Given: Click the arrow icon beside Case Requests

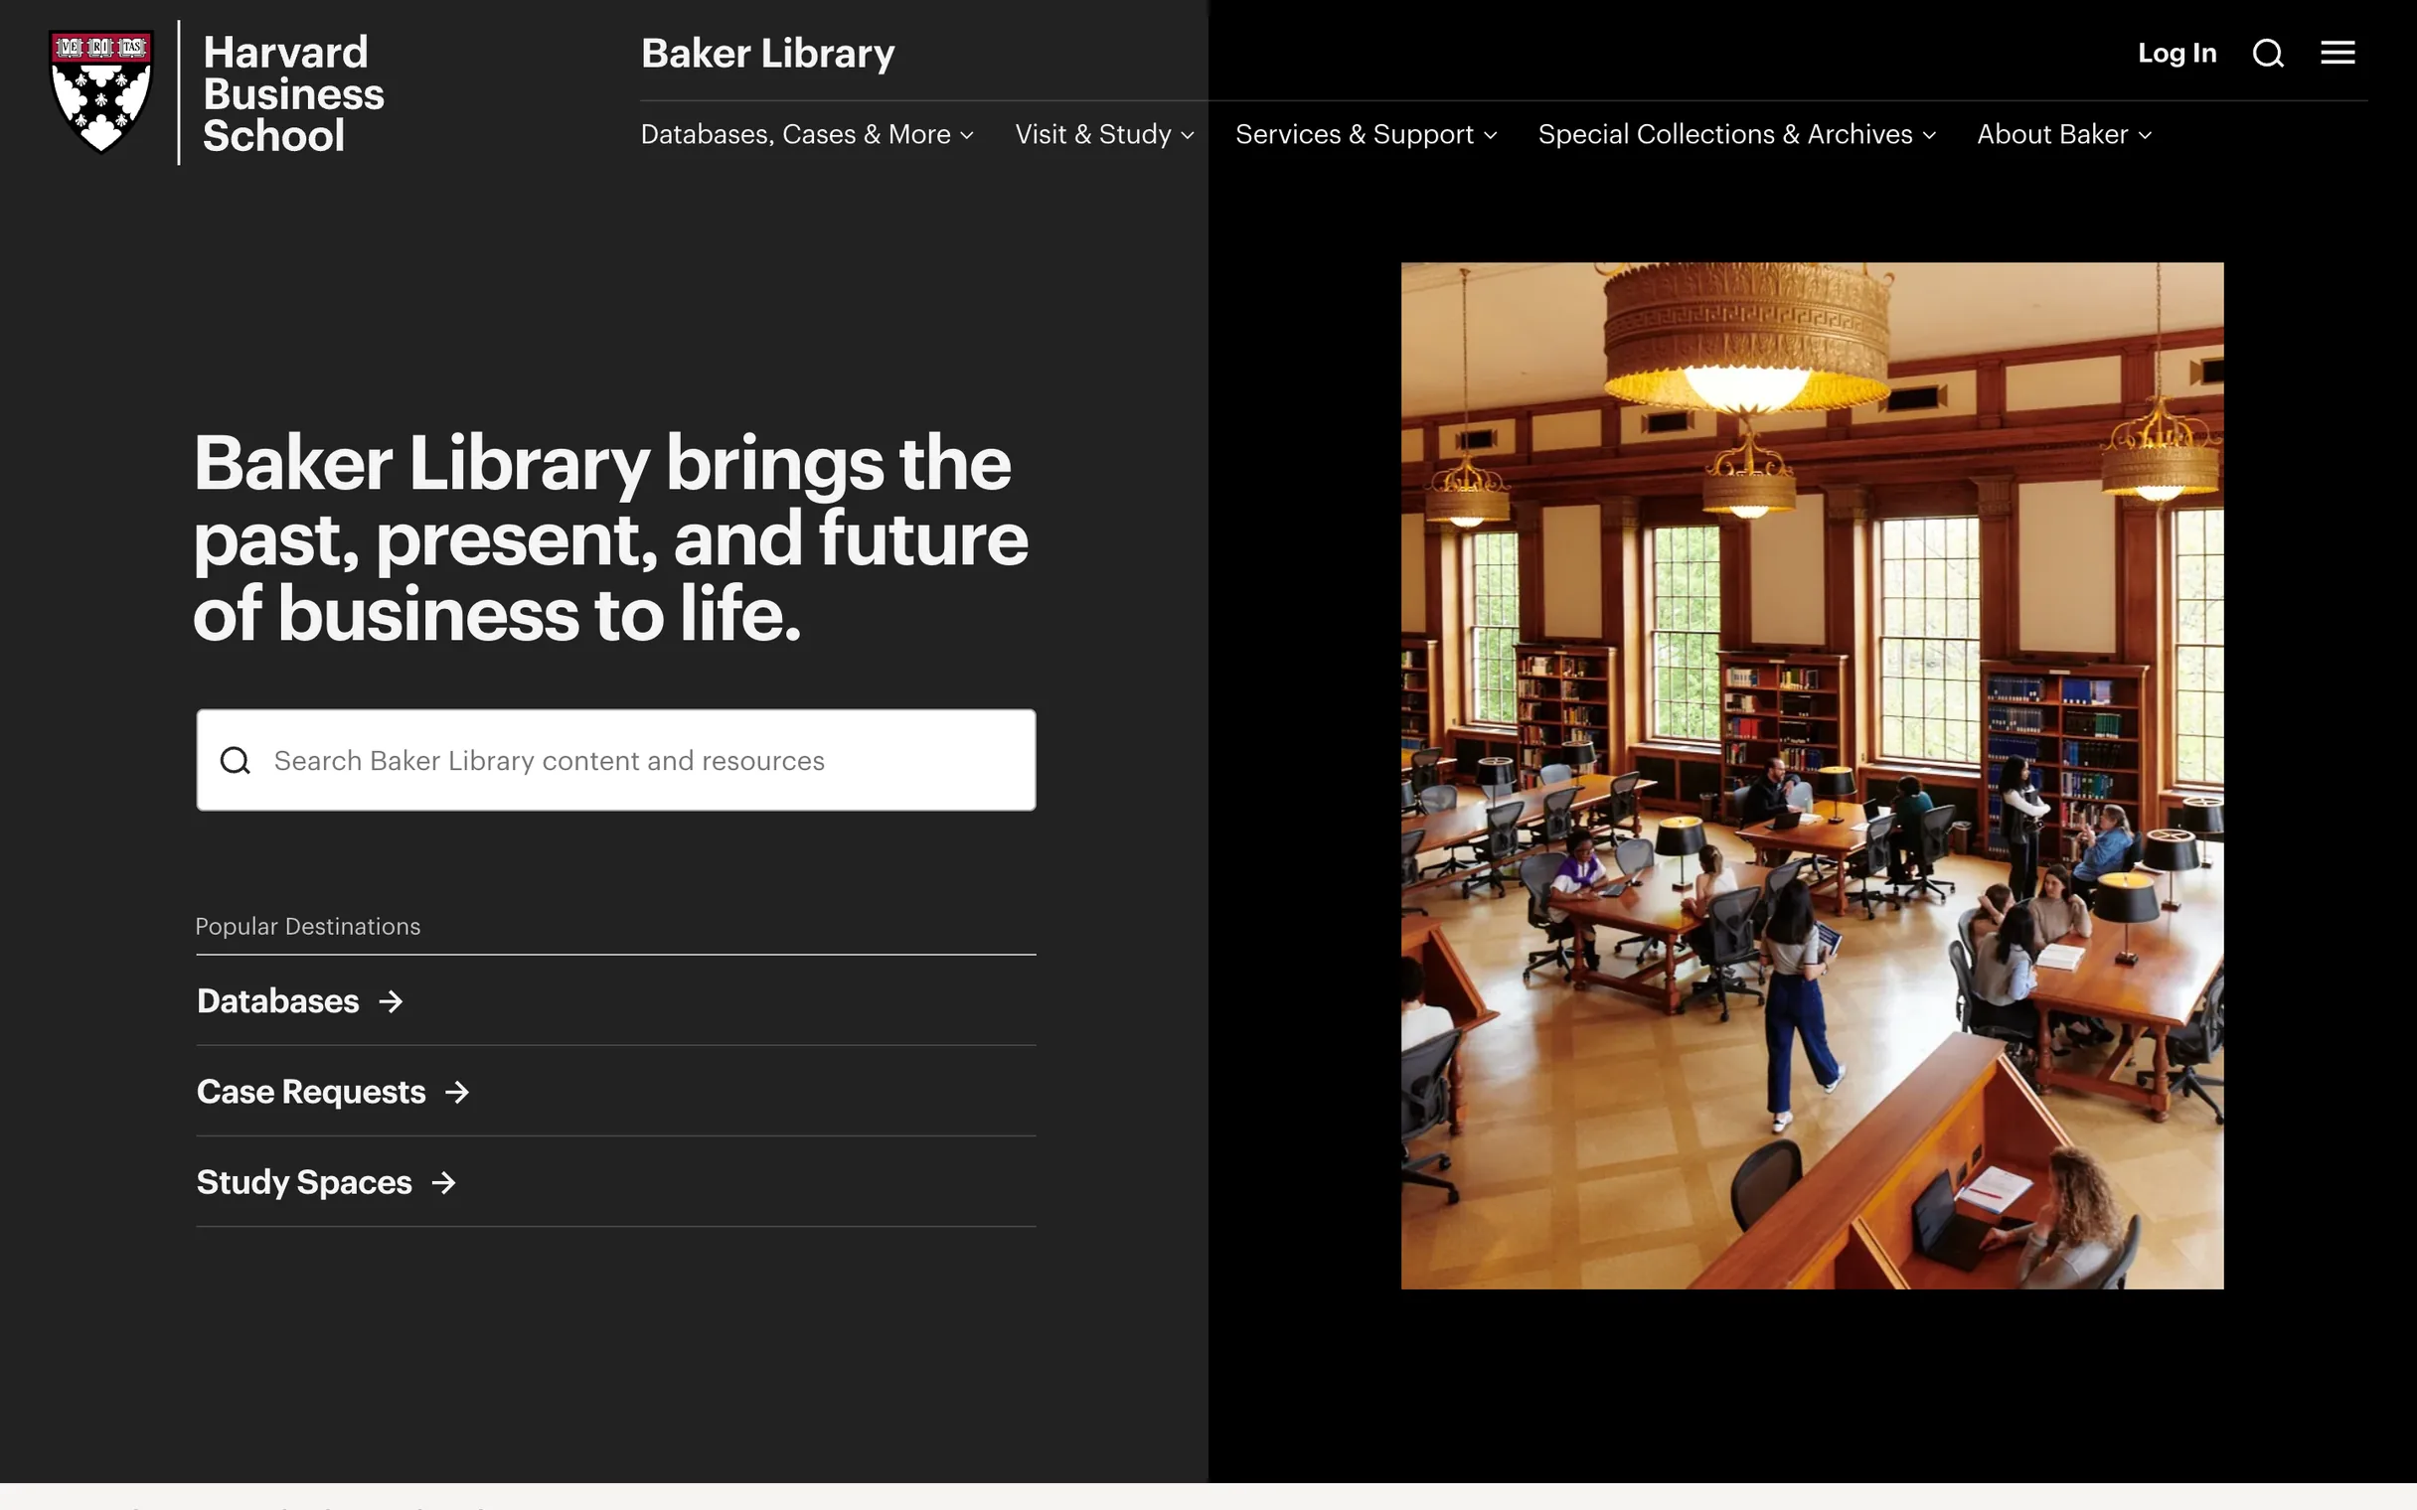Looking at the screenshot, I should pyautogui.click(x=457, y=1093).
